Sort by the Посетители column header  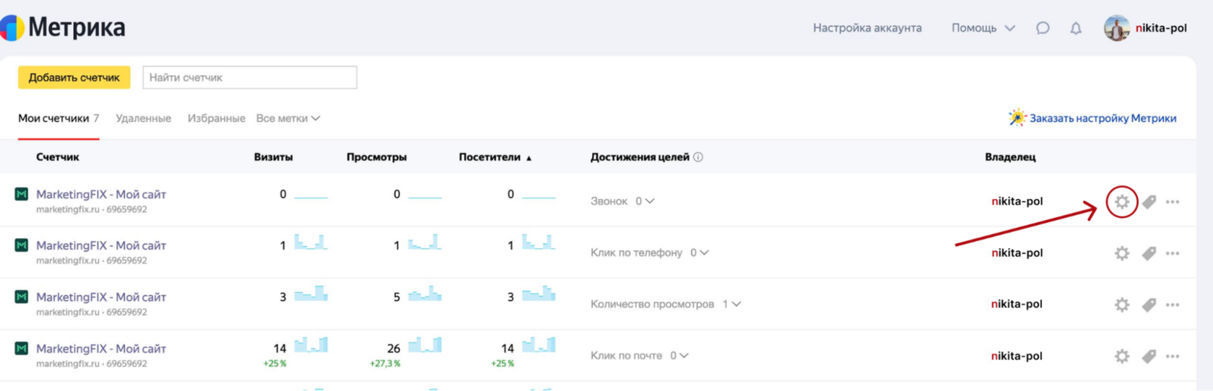pyautogui.click(x=490, y=157)
